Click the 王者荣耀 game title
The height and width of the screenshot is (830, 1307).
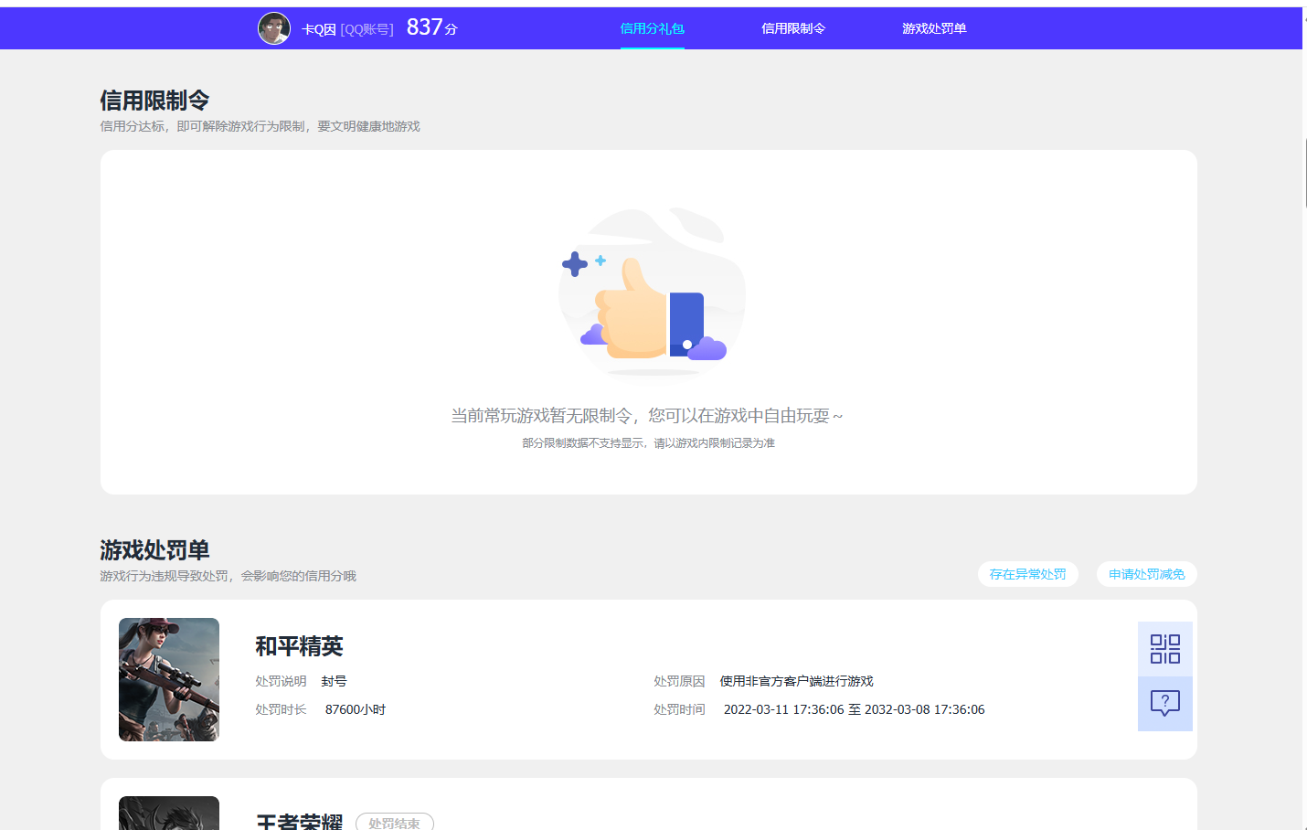click(299, 821)
